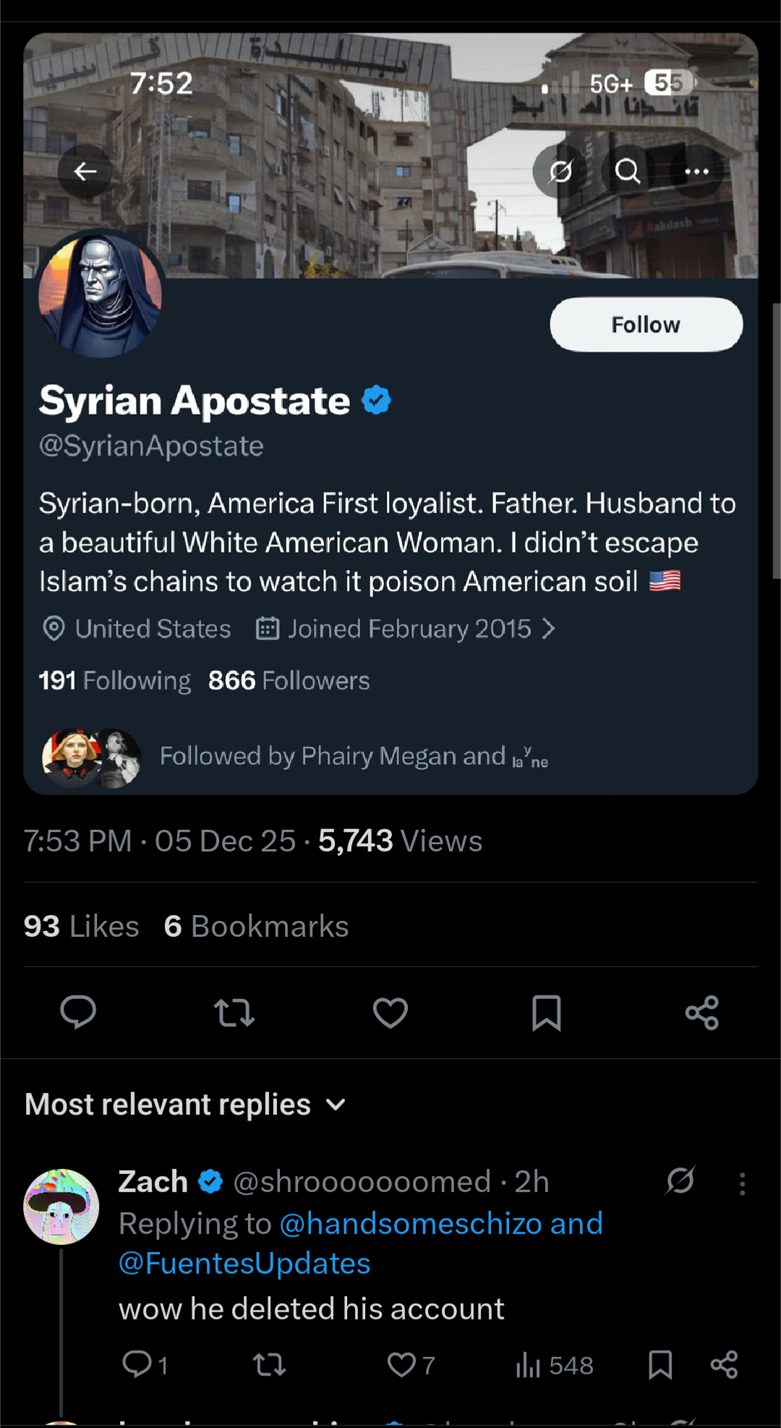
Task: Expand Joined February 2015 chevron
Action: [x=549, y=629]
